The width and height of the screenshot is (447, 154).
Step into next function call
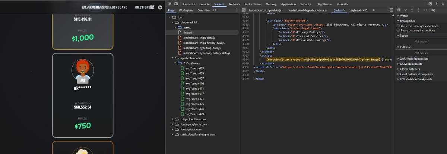(x=413, y=10)
